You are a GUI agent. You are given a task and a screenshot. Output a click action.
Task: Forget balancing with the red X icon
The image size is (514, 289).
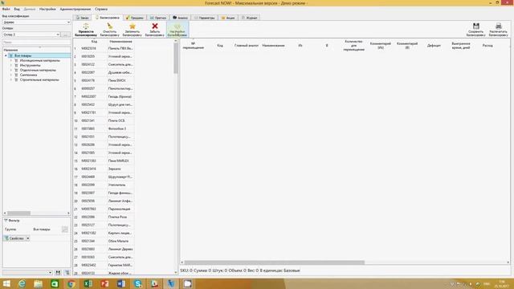155,30
